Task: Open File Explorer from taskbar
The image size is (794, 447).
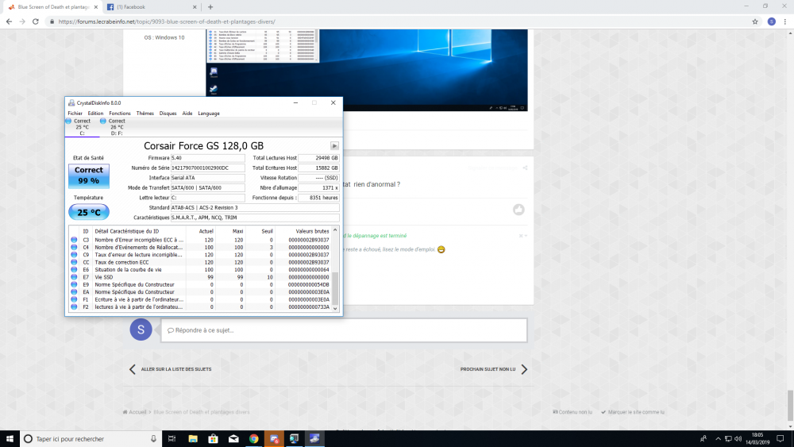Action: pyautogui.click(x=193, y=438)
